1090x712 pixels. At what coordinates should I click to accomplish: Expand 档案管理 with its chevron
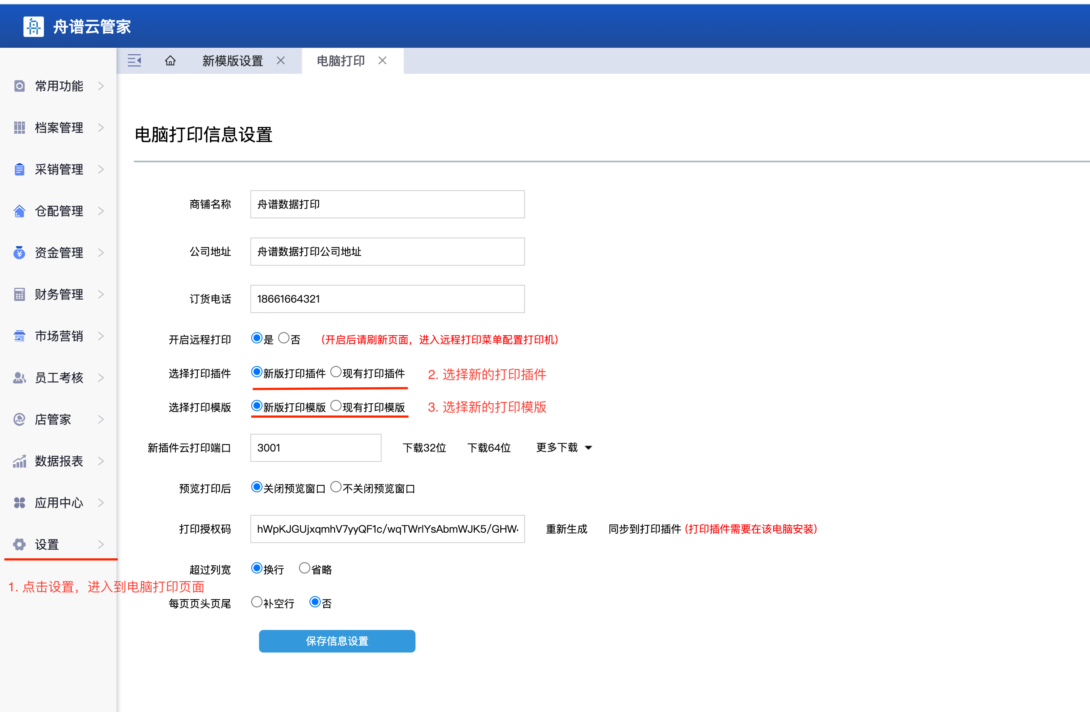point(101,128)
